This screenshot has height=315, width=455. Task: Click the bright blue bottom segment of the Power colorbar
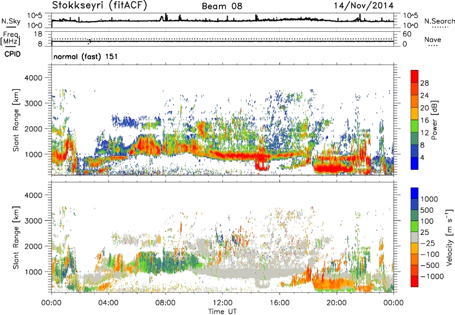click(x=415, y=163)
